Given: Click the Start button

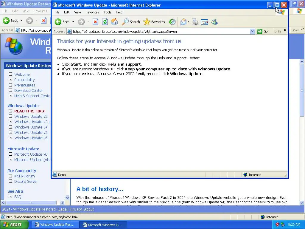Looking at the screenshot, I should coord(14,225).
